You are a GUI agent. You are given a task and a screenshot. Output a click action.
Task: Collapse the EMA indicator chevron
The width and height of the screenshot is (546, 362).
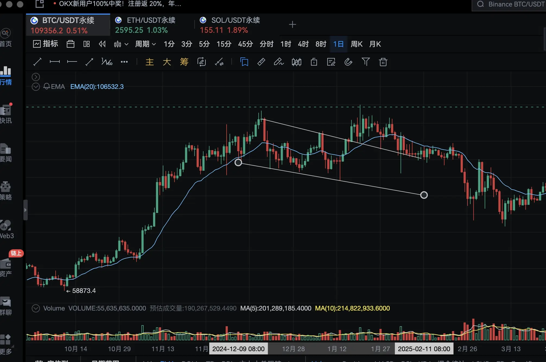click(x=36, y=87)
